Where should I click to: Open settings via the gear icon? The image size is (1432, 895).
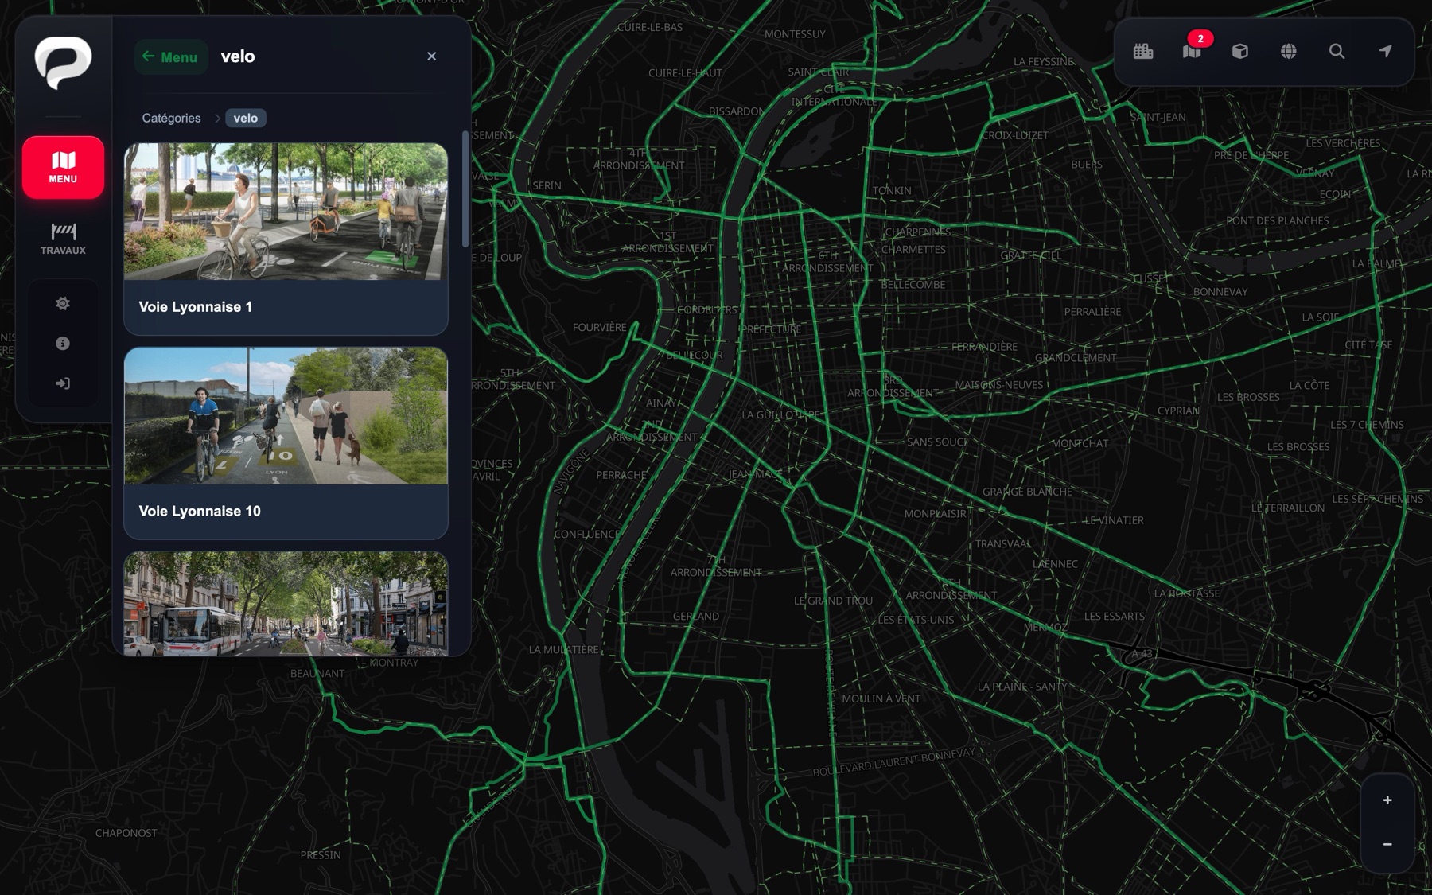coord(63,303)
